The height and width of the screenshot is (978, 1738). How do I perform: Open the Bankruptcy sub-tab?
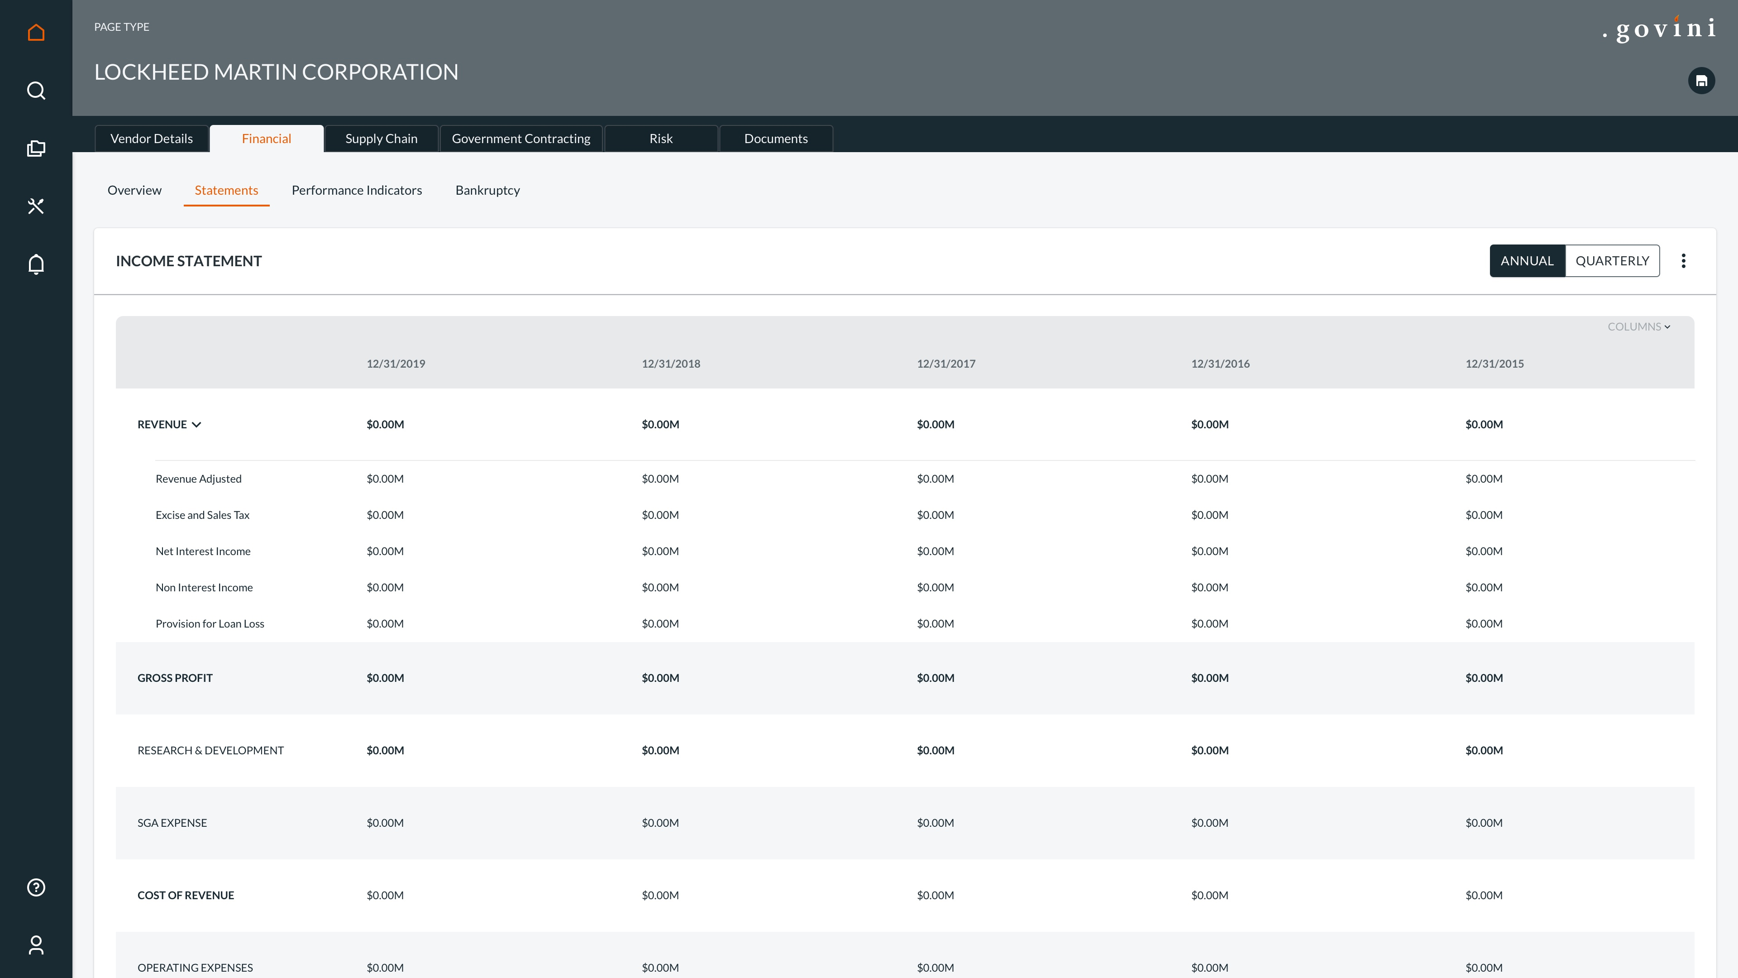point(487,190)
